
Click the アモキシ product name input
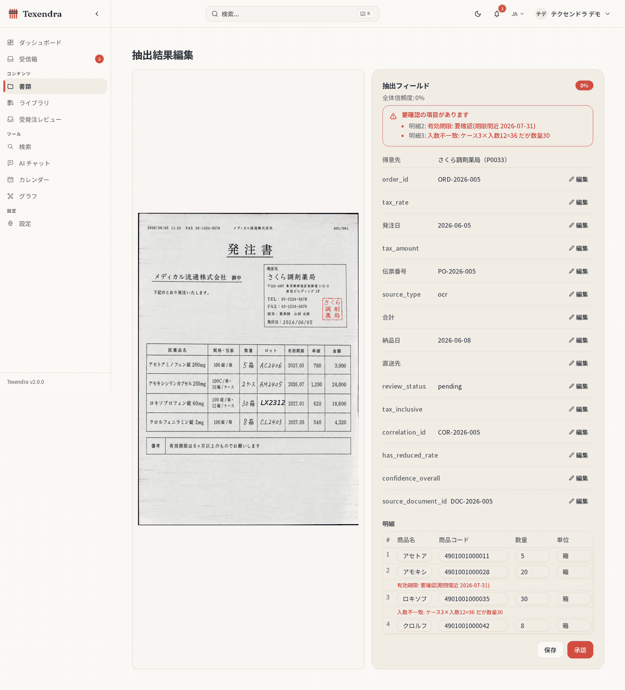414,572
